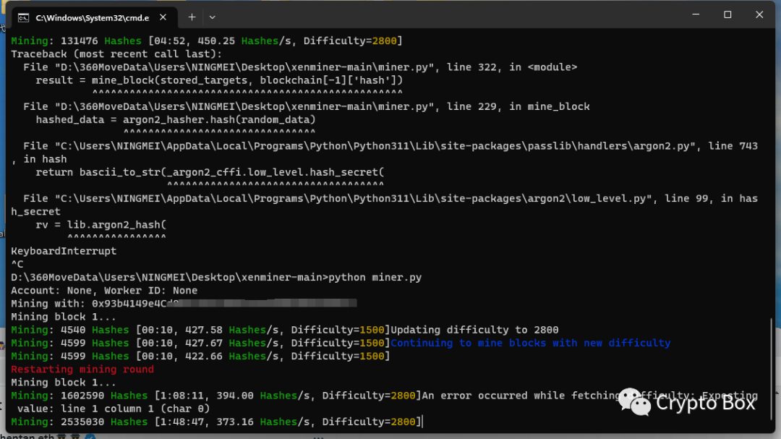Click the blue 'Continuing to mine blocks' text
Screen dimensions: 781x439
pos(531,343)
